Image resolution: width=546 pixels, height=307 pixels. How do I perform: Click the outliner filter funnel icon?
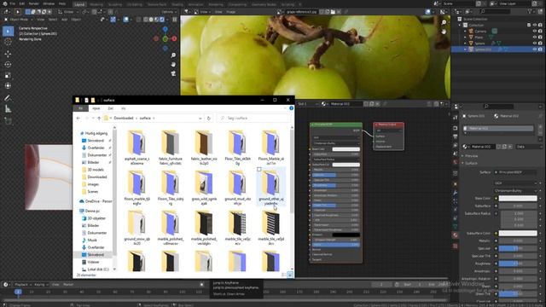531,12
